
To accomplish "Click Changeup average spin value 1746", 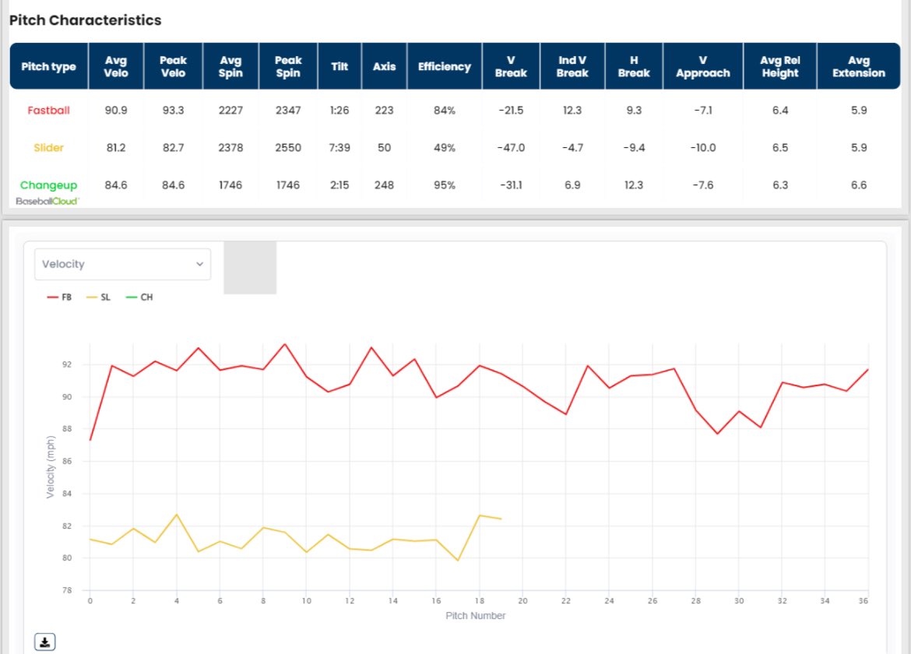I will click(230, 185).
